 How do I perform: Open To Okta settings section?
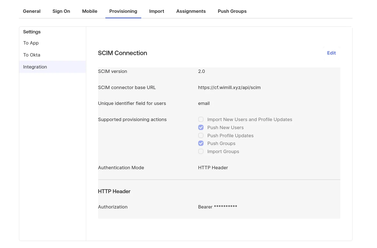32,55
